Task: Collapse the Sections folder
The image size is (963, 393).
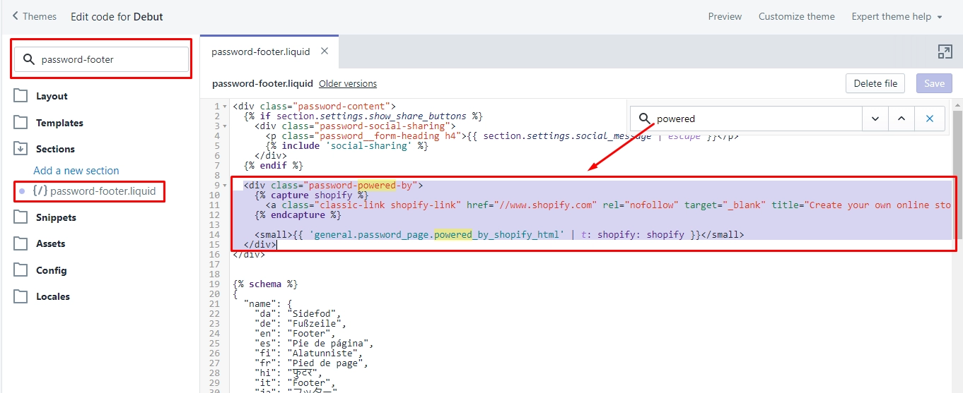Action: pos(55,149)
